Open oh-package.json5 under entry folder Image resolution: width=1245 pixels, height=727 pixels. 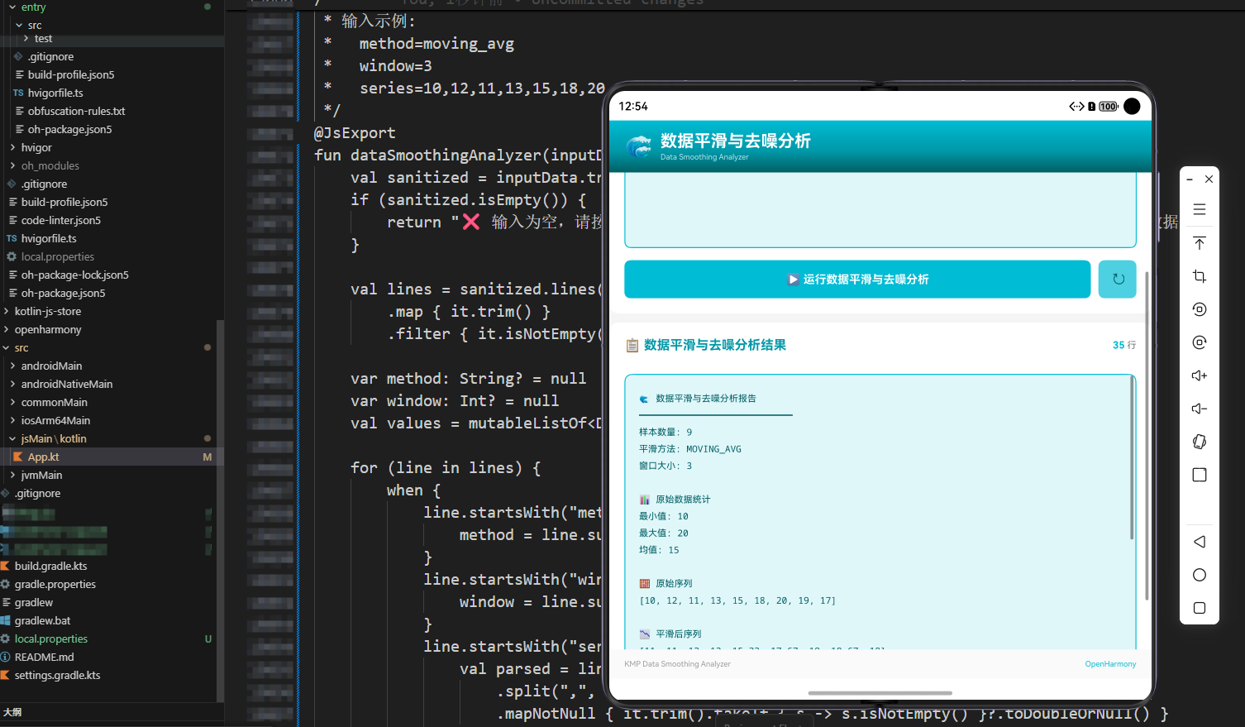click(x=69, y=129)
